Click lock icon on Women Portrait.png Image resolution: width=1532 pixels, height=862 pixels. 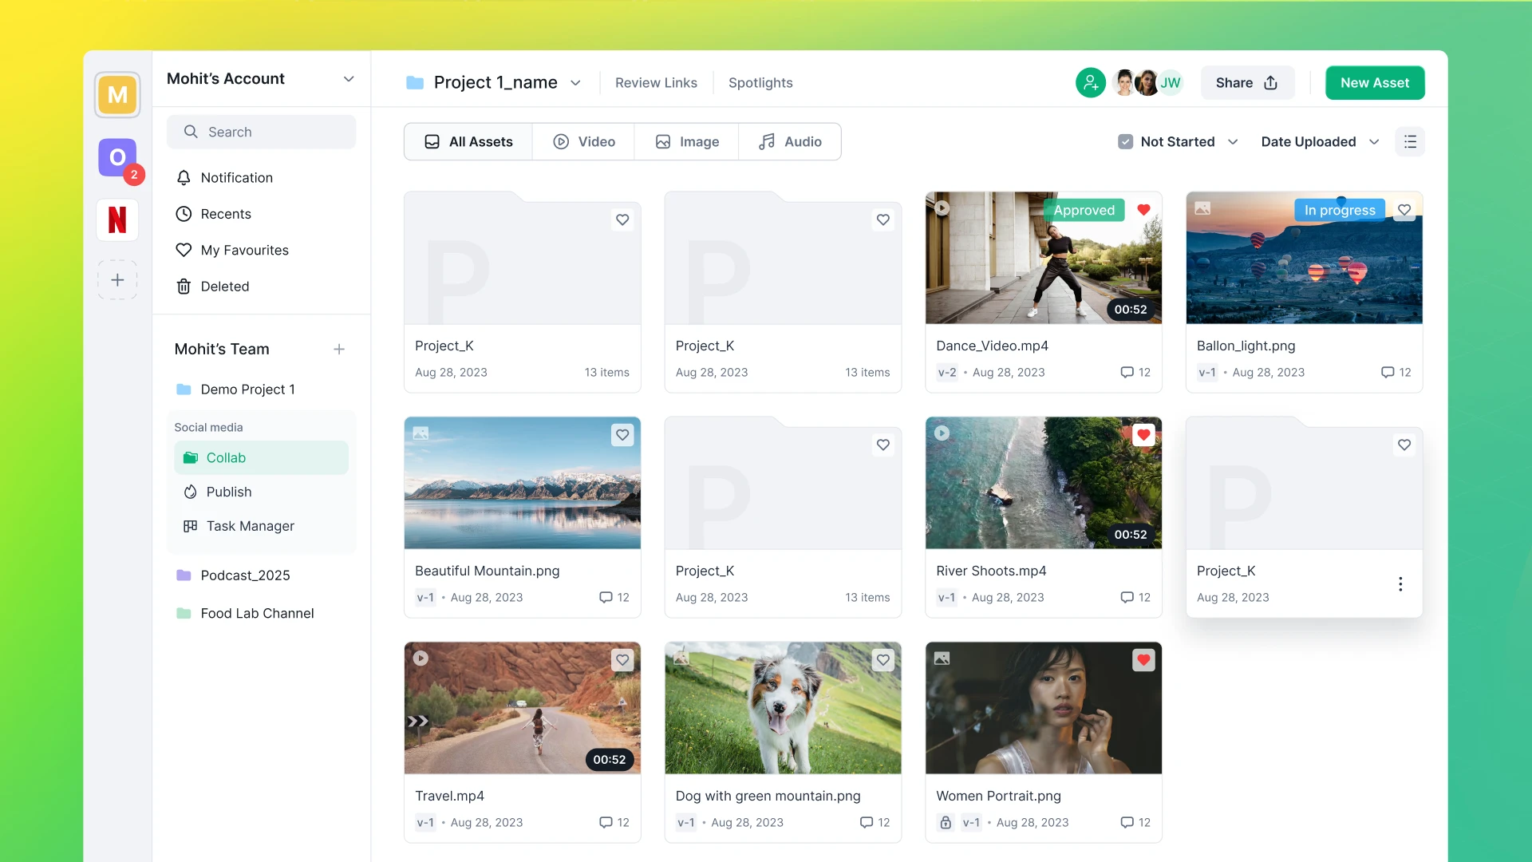pos(946,823)
